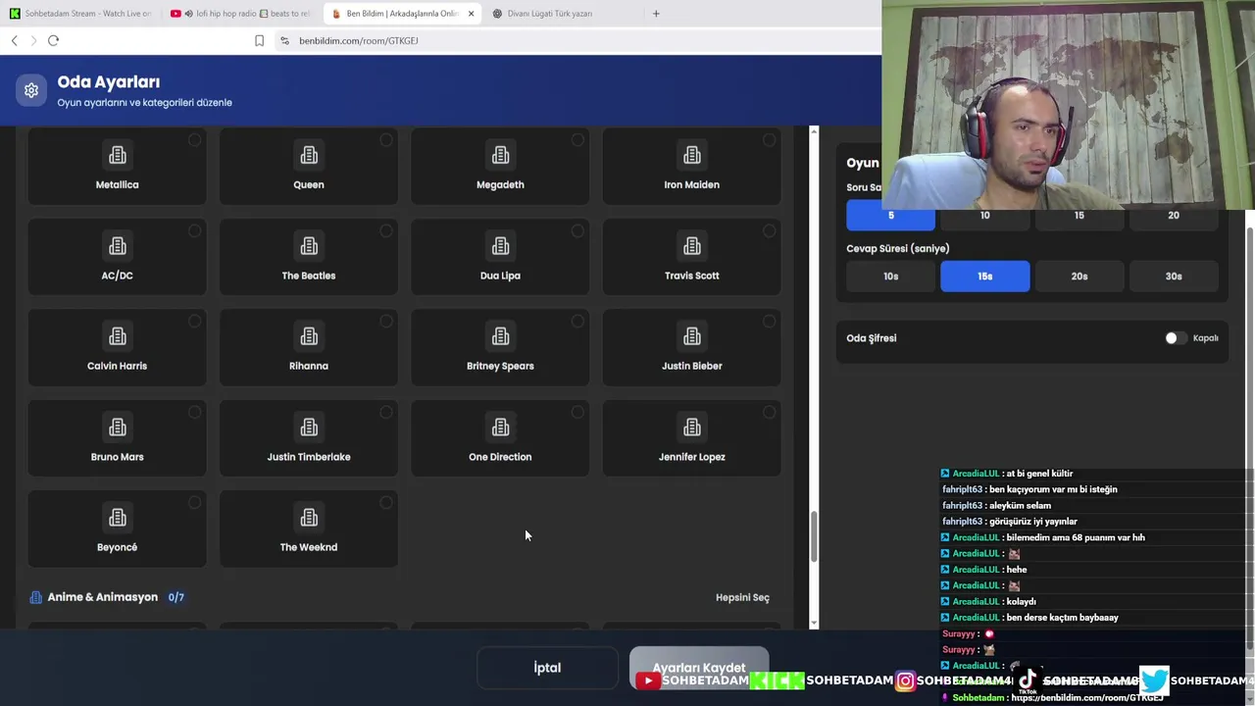Select the AC/DC category icon
The width and height of the screenshot is (1255, 706).
118,246
